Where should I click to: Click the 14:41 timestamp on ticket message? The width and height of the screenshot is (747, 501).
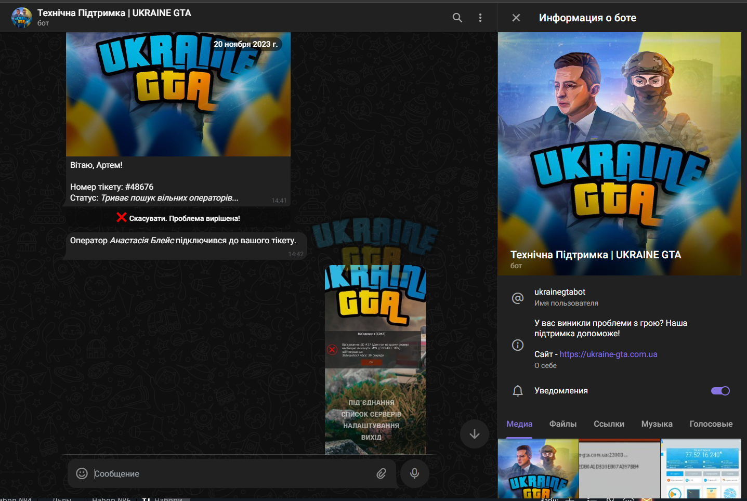pyautogui.click(x=279, y=201)
